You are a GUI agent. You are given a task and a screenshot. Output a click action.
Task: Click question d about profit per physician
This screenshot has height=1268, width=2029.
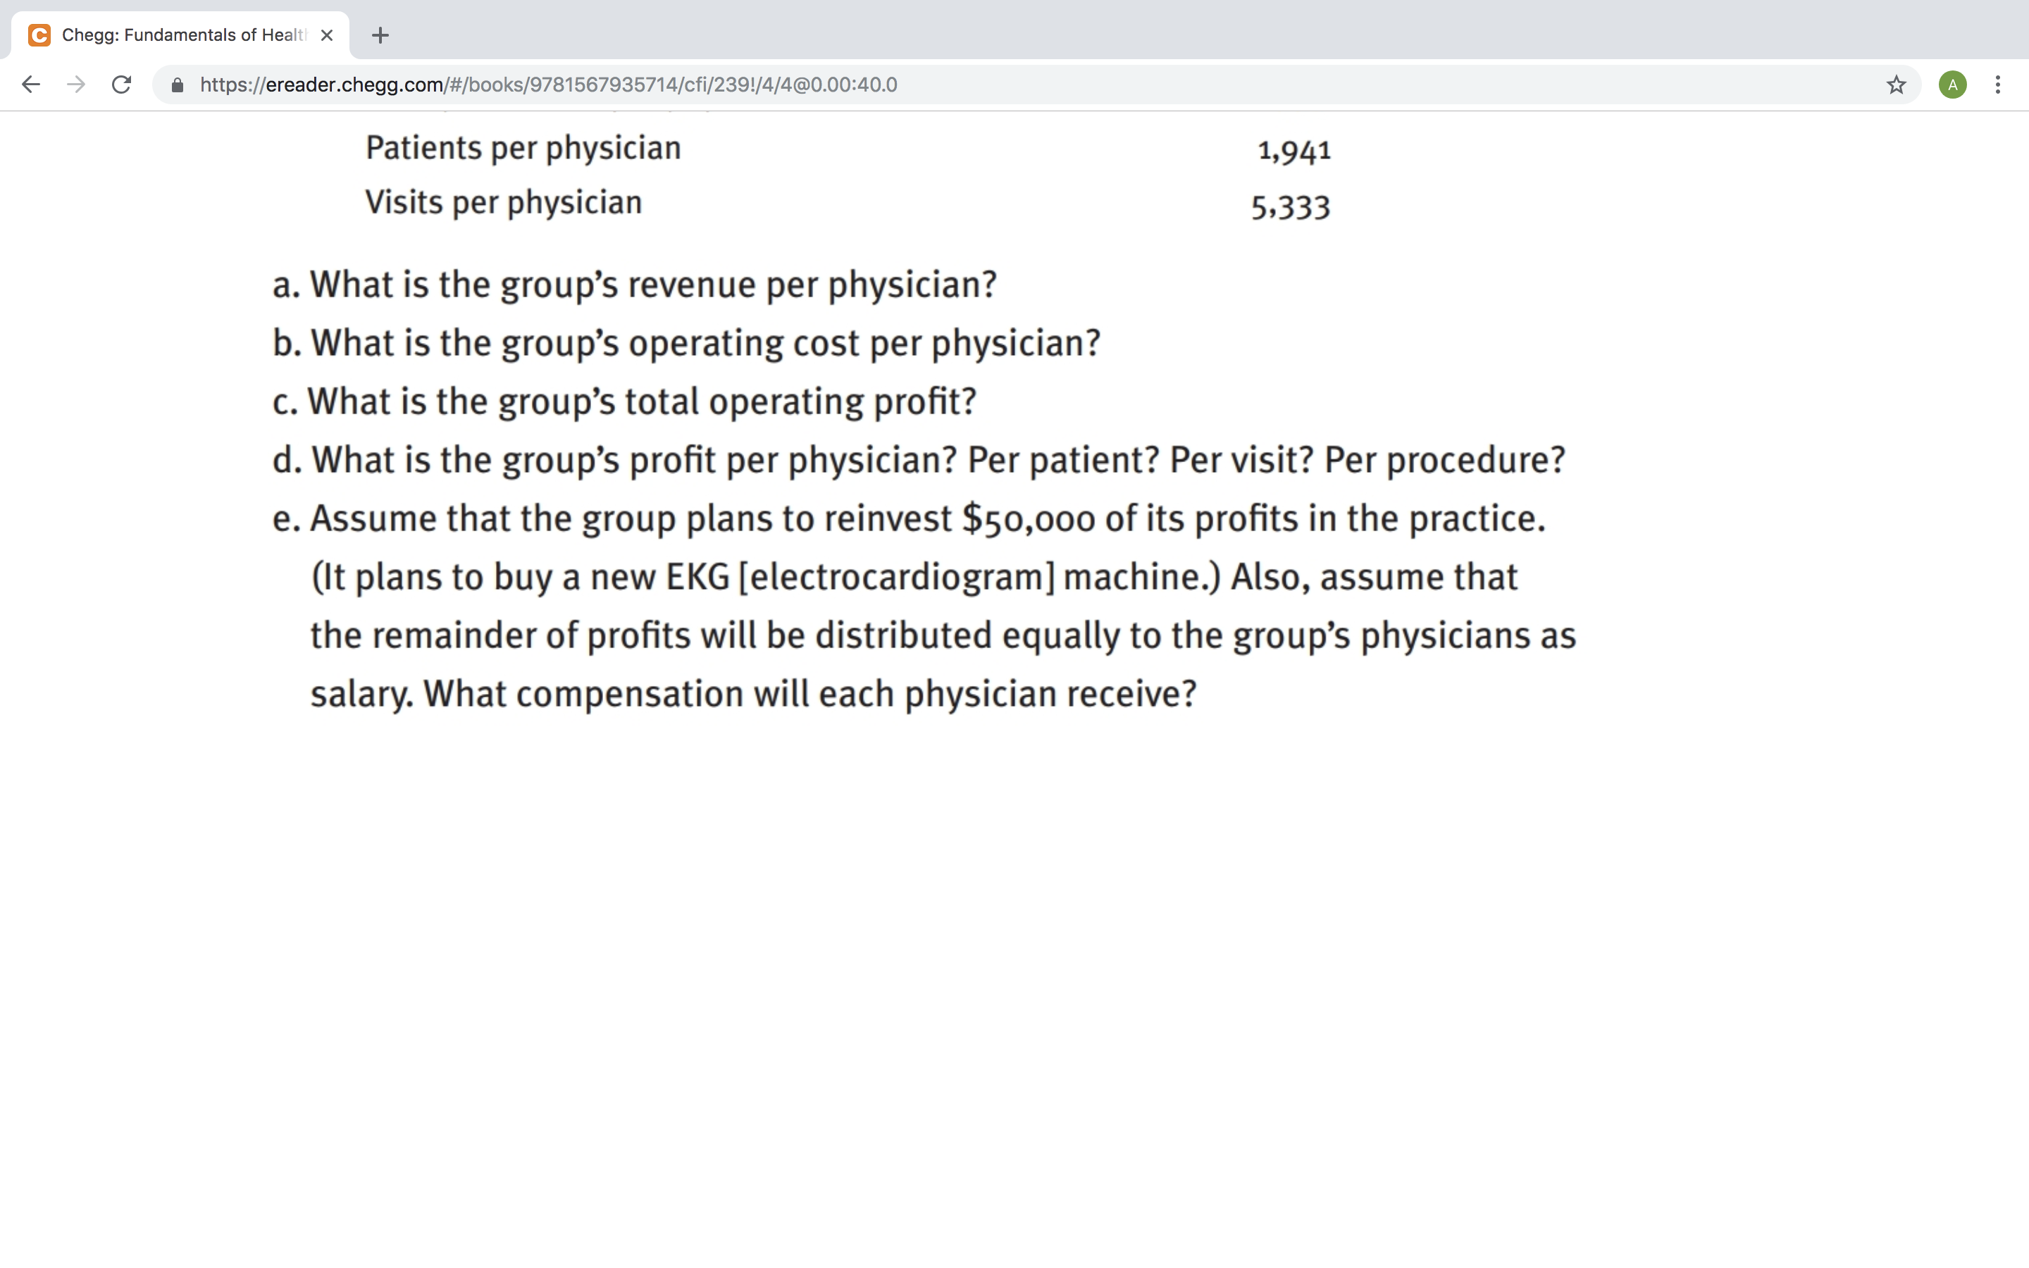point(919,459)
